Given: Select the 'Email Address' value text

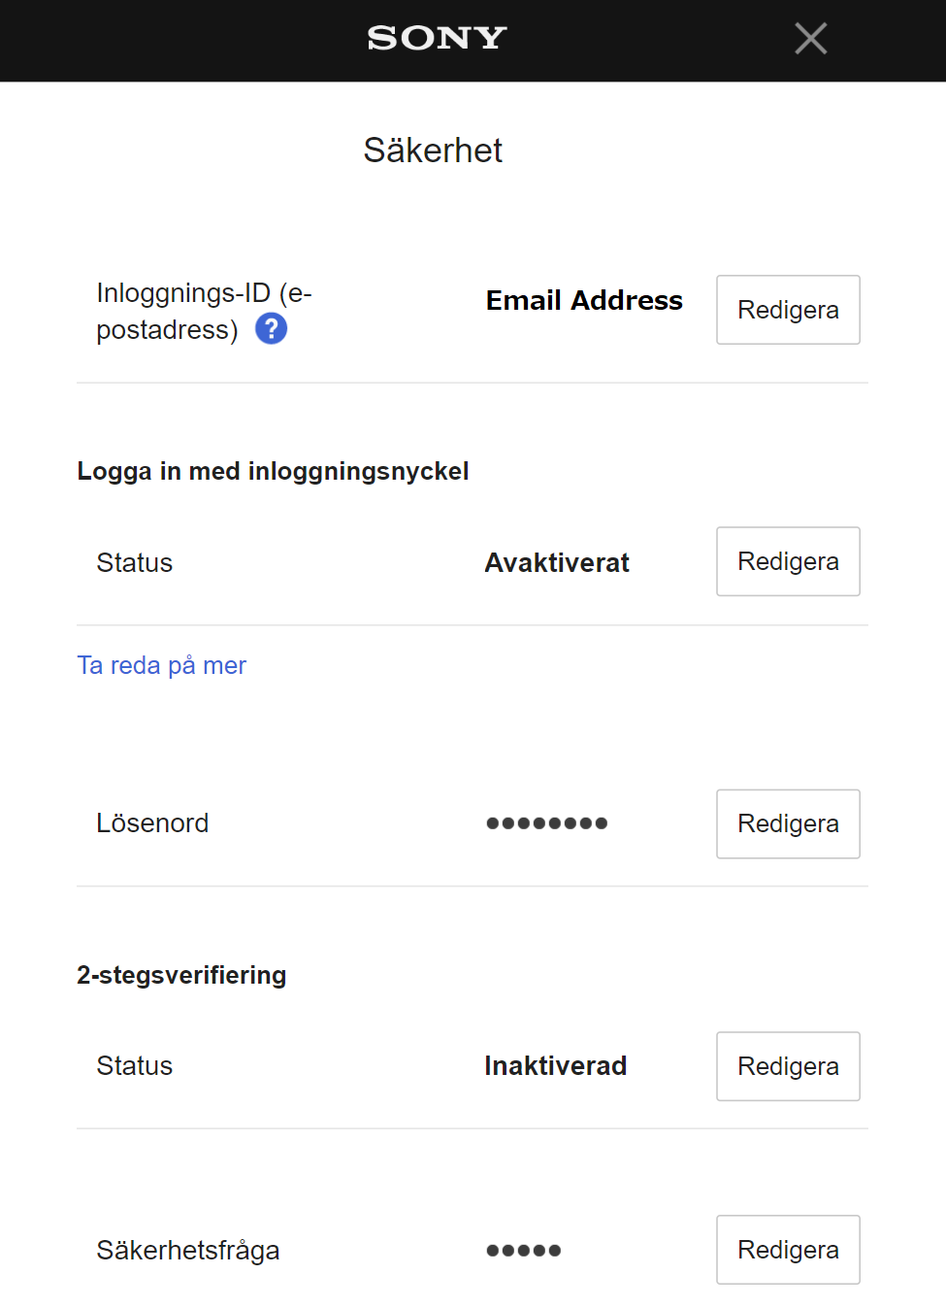Looking at the screenshot, I should coord(584,301).
